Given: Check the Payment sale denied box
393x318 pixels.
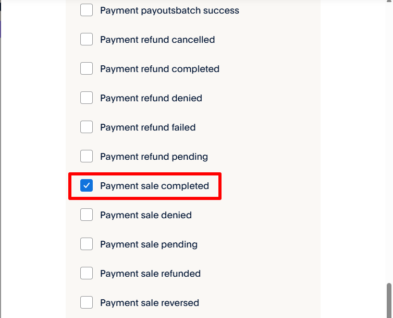Looking at the screenshot, I should click(87, 215).
